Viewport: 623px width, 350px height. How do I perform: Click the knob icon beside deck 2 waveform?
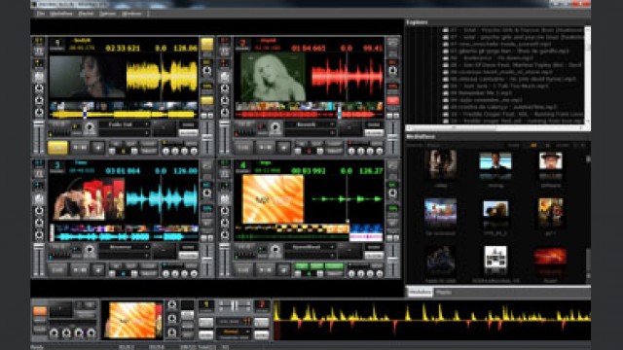(392, 71)
